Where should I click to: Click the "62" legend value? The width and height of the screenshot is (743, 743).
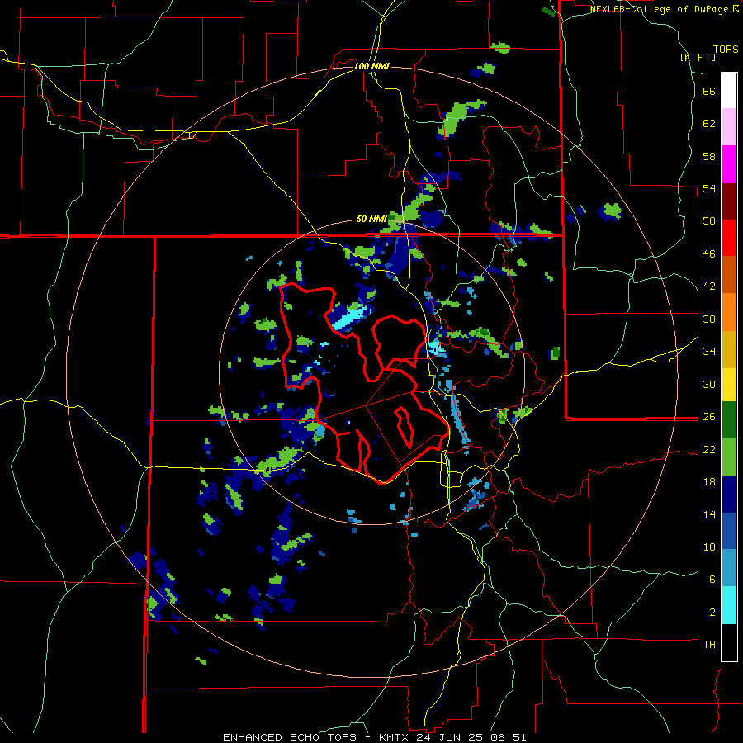(x=709, y=124)
